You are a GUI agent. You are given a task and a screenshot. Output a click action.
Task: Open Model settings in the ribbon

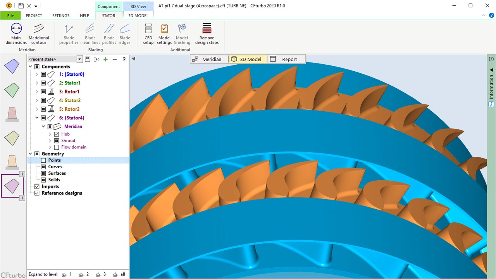tap(164, 34)
